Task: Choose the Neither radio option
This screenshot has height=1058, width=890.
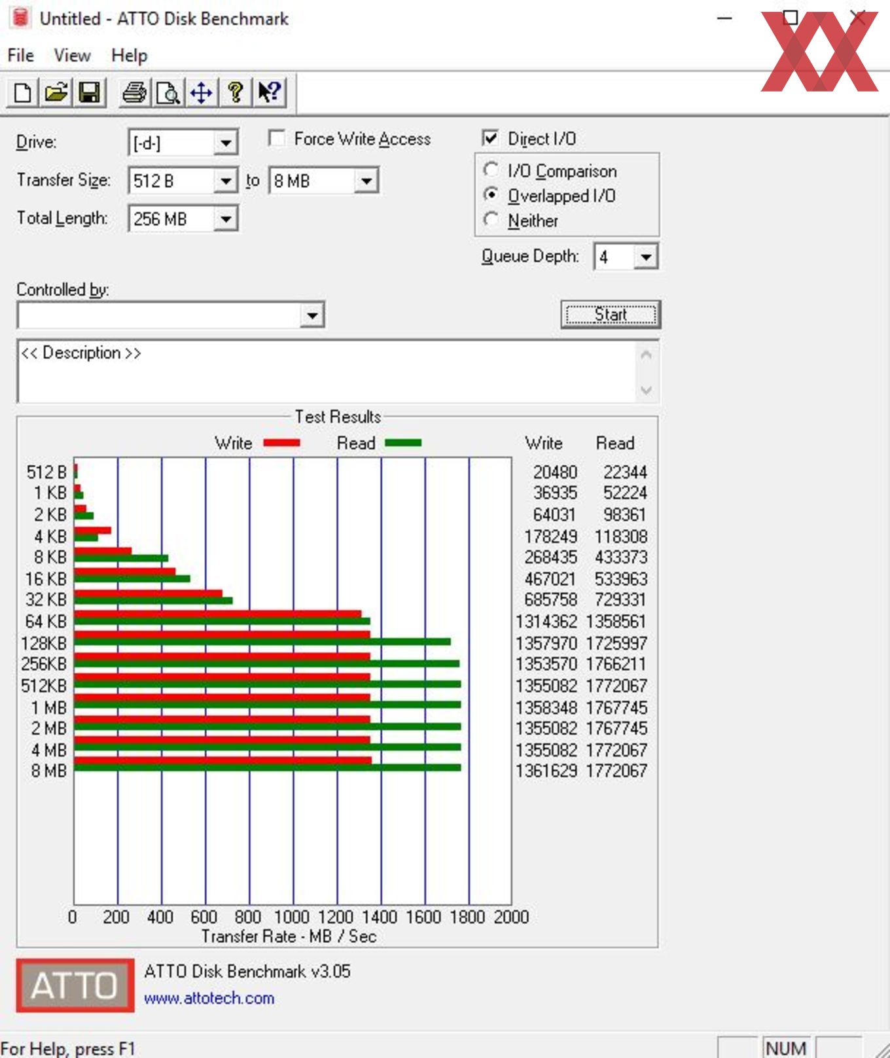Action: pyautogui.click(x=491, y=219)
